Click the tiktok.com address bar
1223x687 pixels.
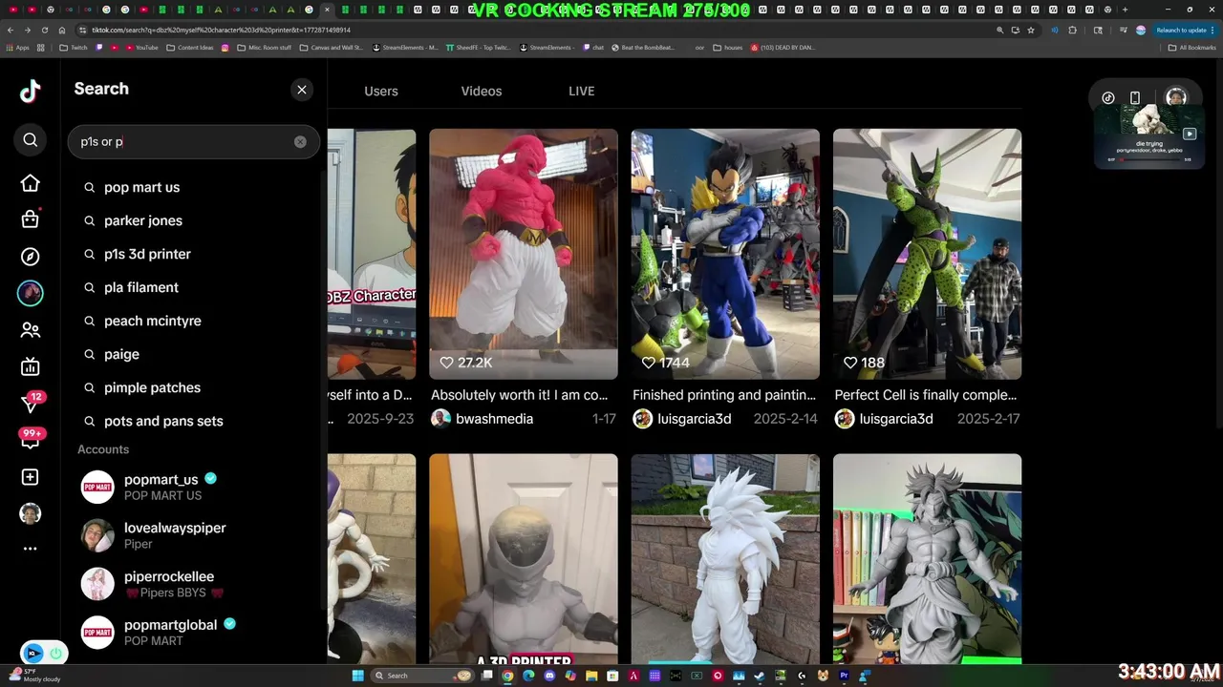click(x=535, y=30)
